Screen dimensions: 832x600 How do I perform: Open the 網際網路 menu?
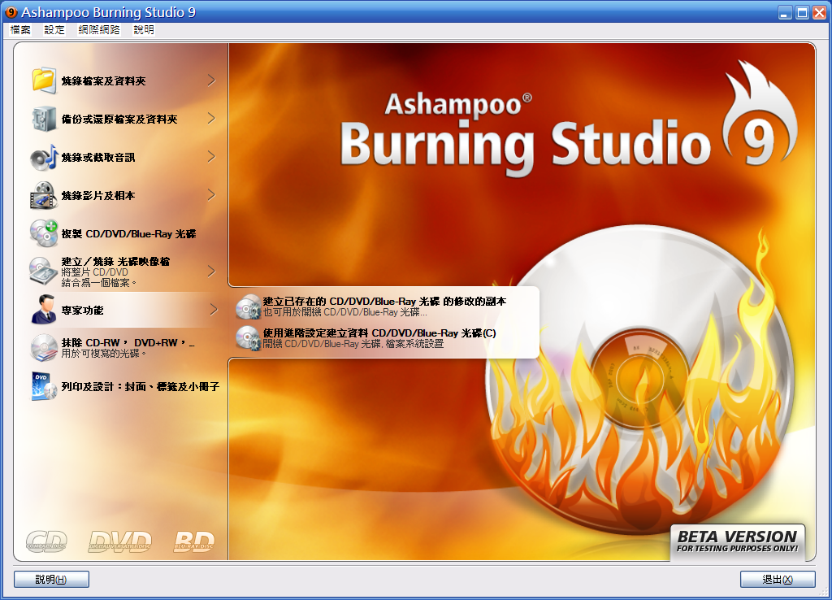point(99,30)
